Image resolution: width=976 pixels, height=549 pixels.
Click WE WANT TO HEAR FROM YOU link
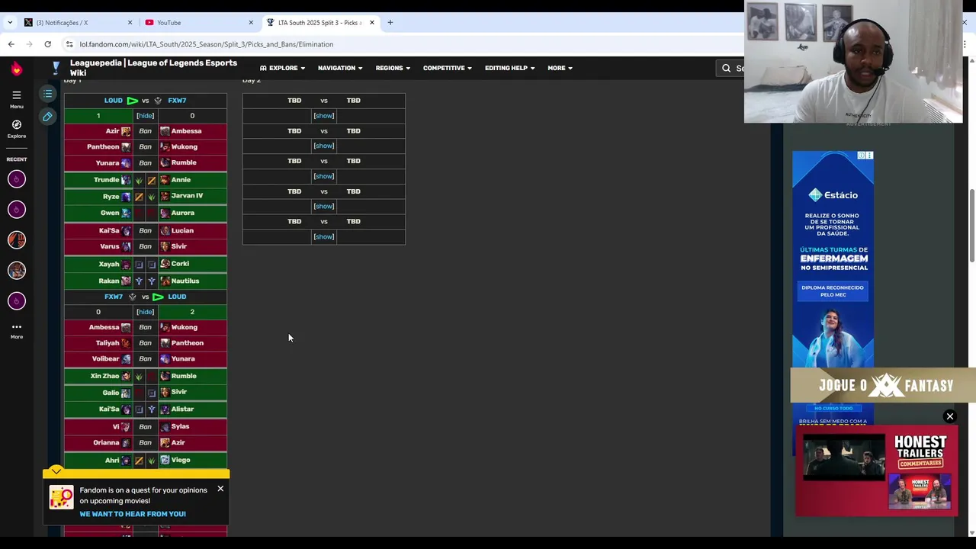[x=133, y=514]
